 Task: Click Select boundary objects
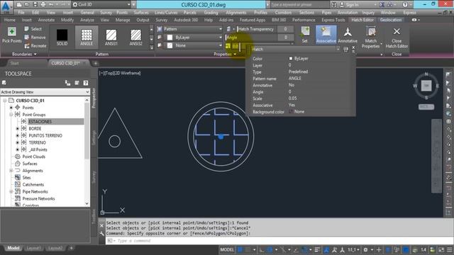(x=33, y=29)
